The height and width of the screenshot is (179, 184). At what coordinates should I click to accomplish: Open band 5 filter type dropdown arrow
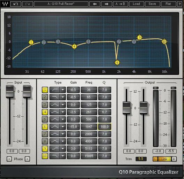tap(63, 119)
